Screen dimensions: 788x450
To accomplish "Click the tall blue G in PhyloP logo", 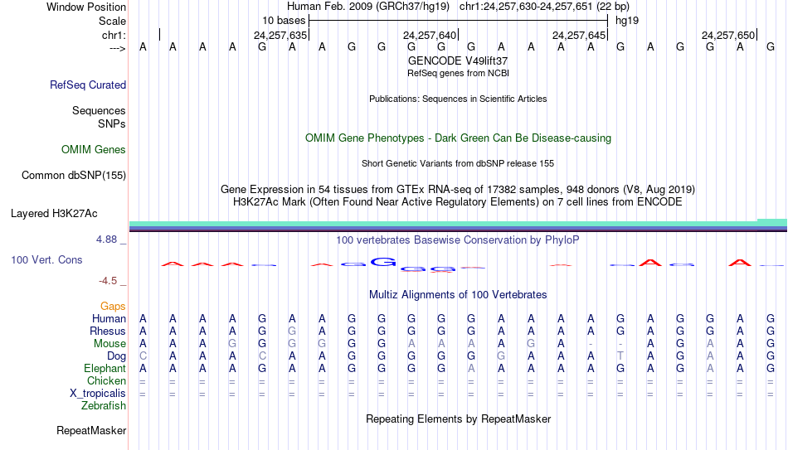I will tap(383, 262).
